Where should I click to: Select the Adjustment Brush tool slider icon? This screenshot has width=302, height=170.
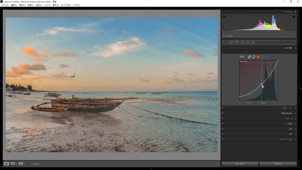click(x=254, y=42)
